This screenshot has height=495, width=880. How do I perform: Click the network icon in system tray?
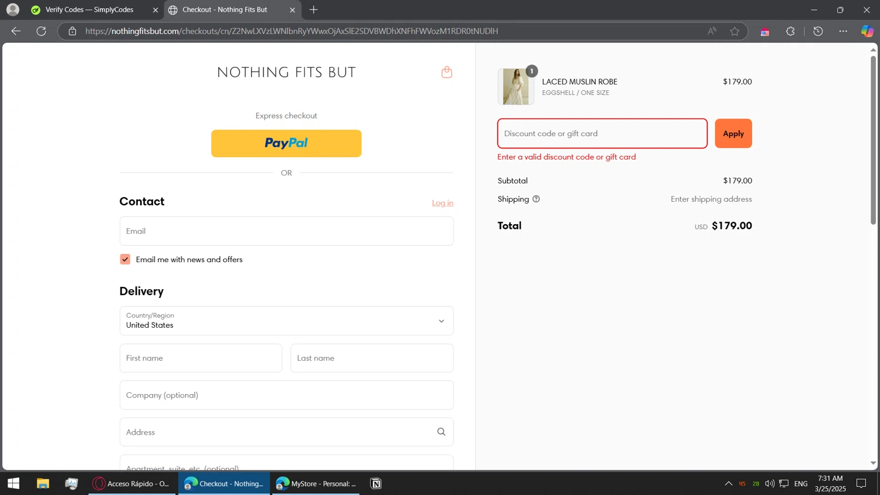pyautogui.click(x=784, y=483)
